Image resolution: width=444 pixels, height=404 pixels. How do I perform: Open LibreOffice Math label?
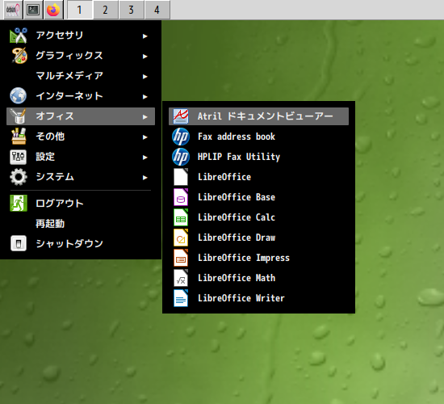[x=237, y=278]
